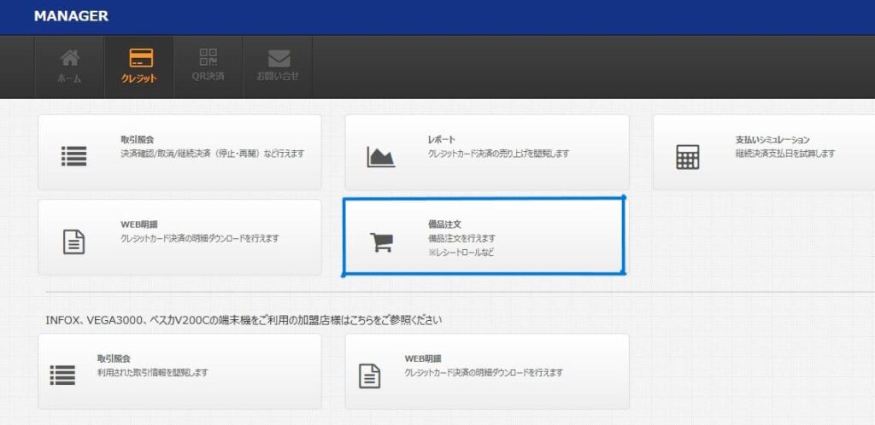Click the envelope icon for お問い合せ
Image resolution: width=875 pixels, height=425 pixels.
click(279, 58)
